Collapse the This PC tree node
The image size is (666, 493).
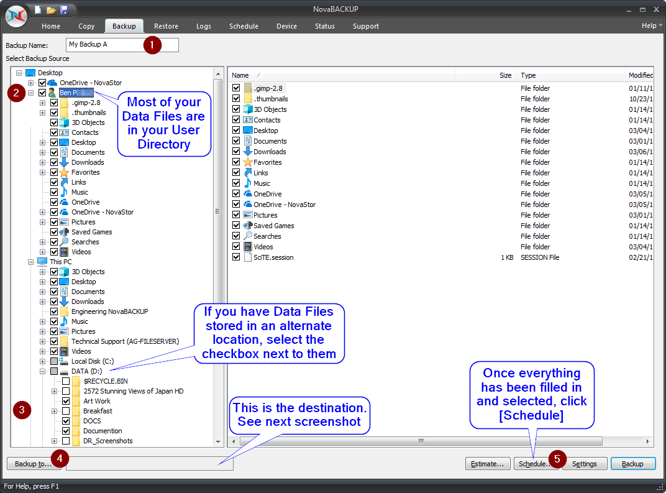tap(31, 262)
